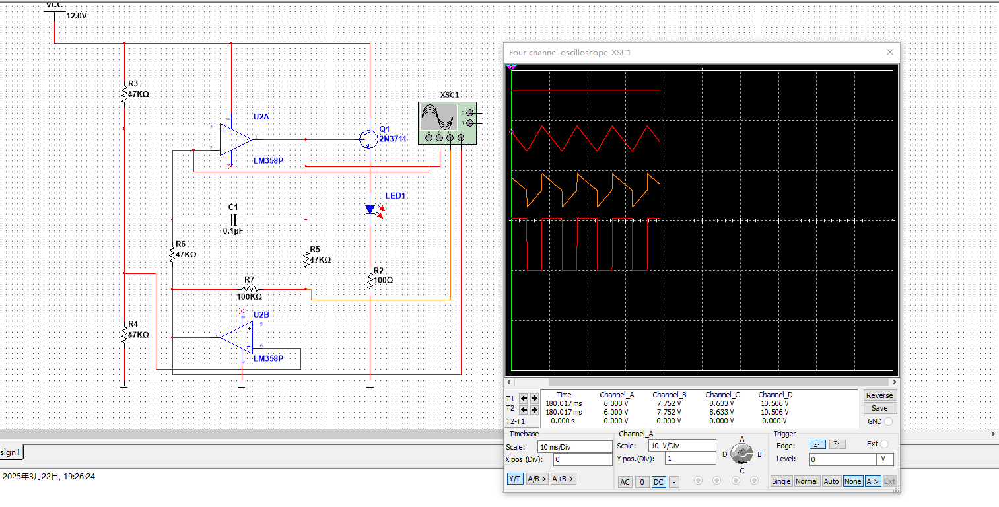Viewport: 999px width, 507px height.
Task: Click the Timebase Scale input field
Action: tap(574, 447)
